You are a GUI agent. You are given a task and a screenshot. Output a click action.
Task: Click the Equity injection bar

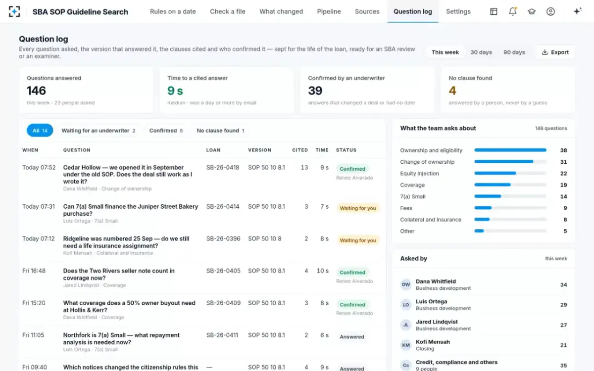click(x=510, y=173)
